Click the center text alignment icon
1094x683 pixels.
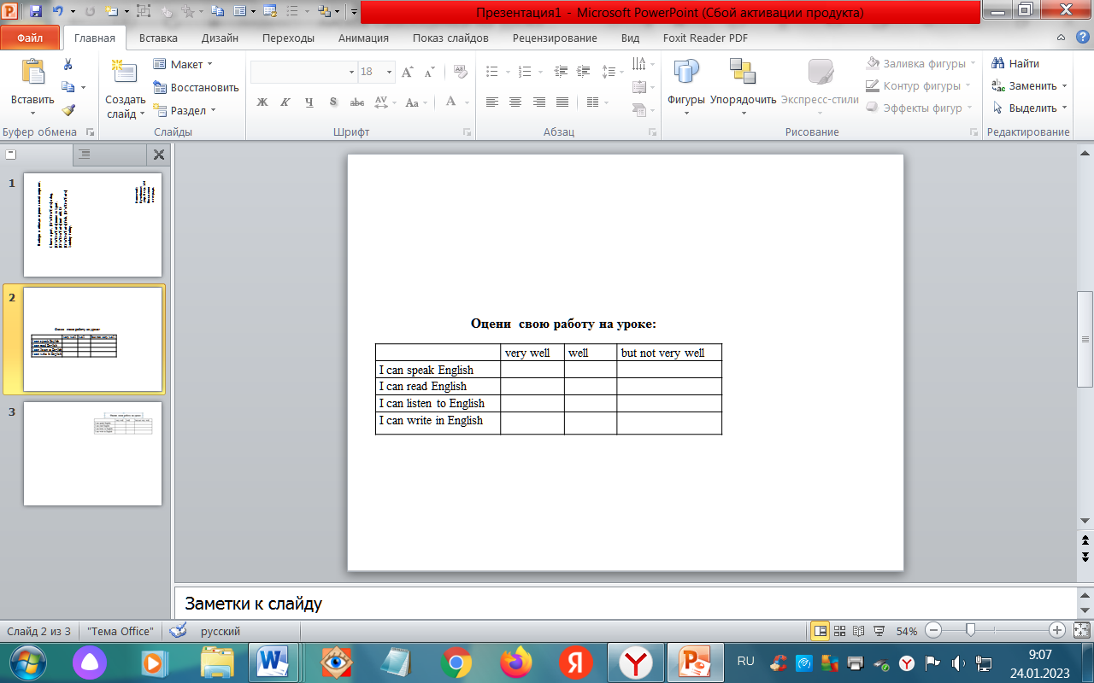coord(515,102)
